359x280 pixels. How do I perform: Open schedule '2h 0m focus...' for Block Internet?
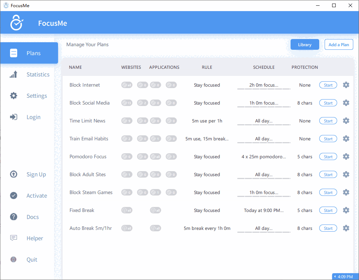(x=264, y=85)
